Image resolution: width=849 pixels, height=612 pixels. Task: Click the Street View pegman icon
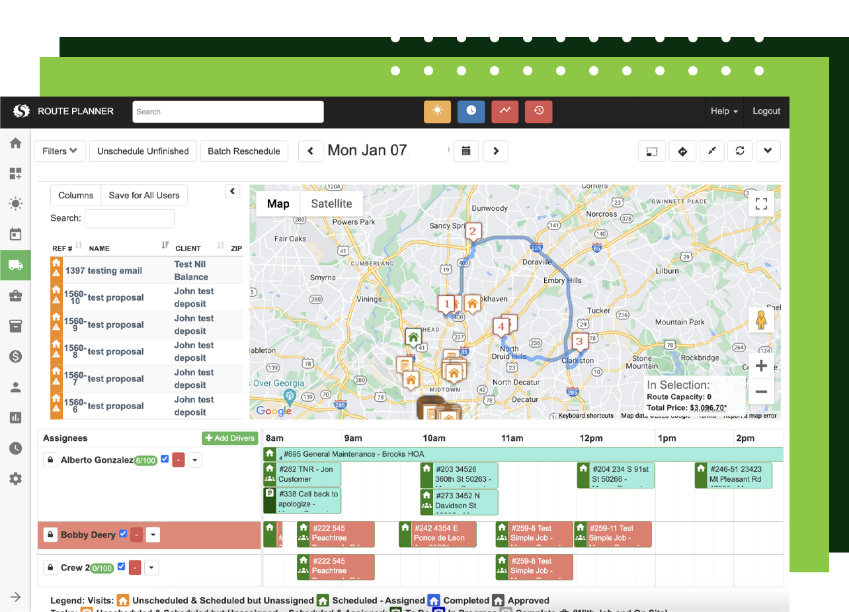click(x=761, y=320)
